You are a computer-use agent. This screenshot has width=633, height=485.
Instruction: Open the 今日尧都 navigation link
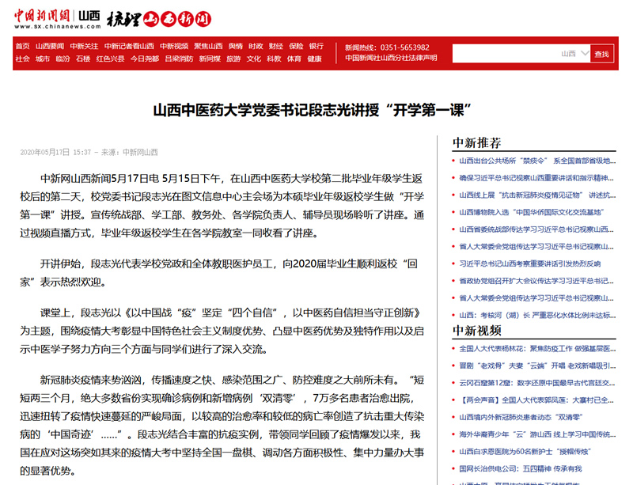coord(145,59)
